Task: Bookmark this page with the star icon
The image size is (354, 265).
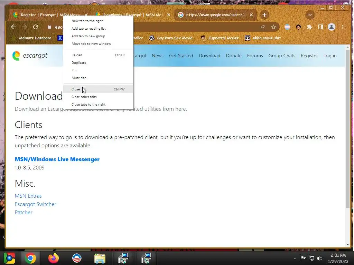Action: pos(273,27)
